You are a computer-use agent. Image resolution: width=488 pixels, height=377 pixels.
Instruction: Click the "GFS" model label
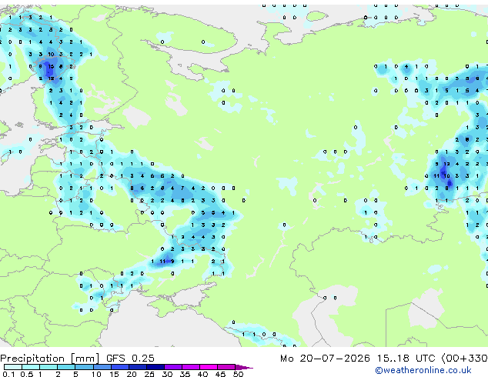point(115,359)
